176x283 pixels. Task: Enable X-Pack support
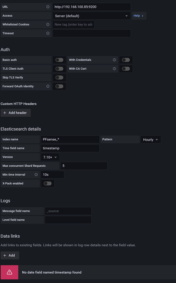[47, 183]
